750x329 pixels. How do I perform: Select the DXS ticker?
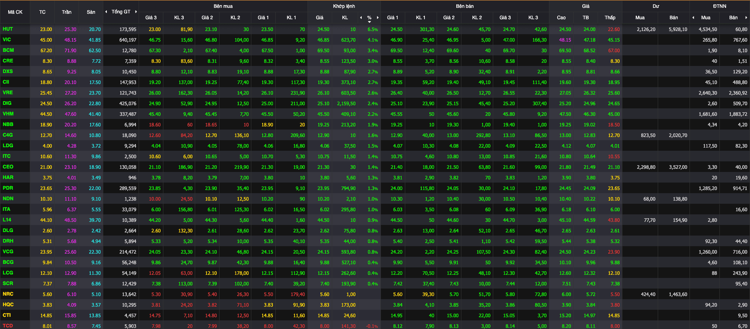(7, 71)
